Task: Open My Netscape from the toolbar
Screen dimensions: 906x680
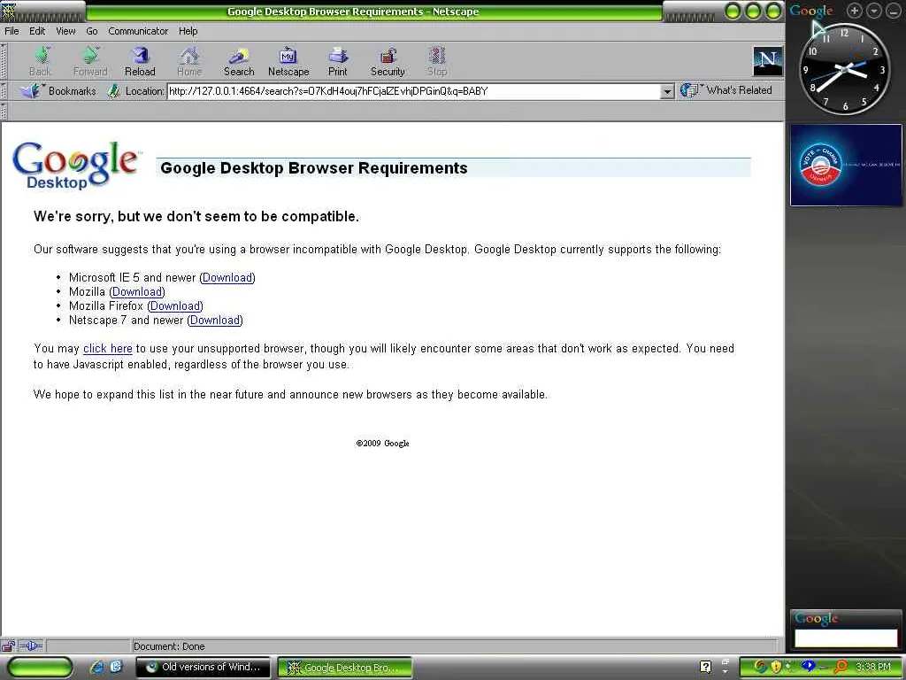Action: pos(288,62)
